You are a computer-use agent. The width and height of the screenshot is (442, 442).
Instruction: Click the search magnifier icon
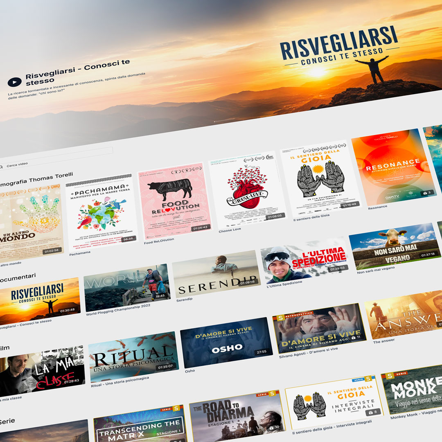pos(1,167)
